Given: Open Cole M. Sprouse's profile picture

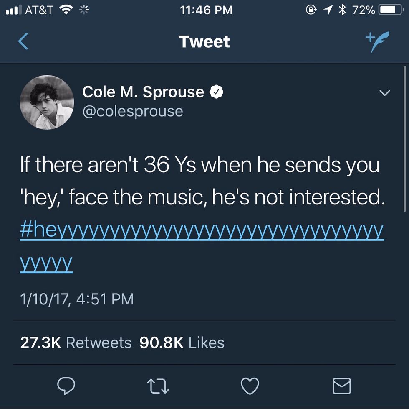Looking at the screenshot, I should point(47,102).
